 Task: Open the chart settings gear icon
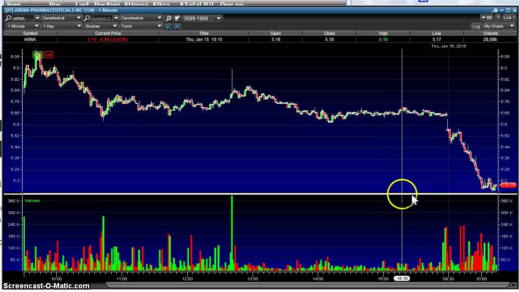click(x=495, y=11)
